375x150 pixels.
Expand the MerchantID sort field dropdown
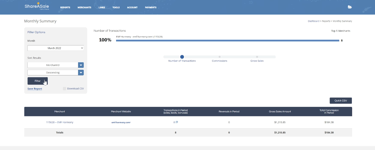[x=81, y=65]
